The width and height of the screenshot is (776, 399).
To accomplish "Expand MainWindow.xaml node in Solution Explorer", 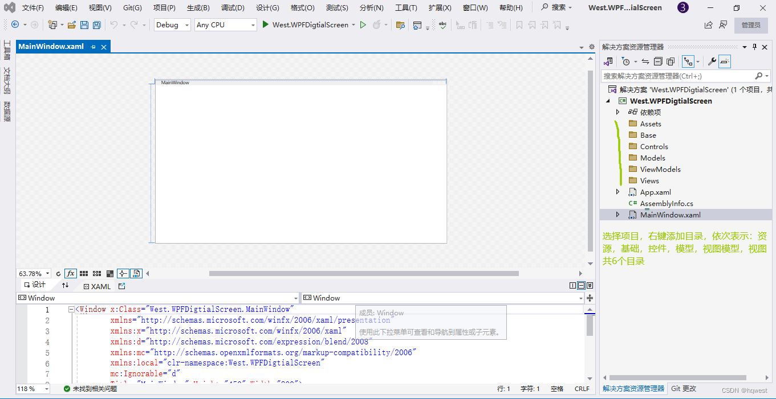I will [x=617, y=215].
